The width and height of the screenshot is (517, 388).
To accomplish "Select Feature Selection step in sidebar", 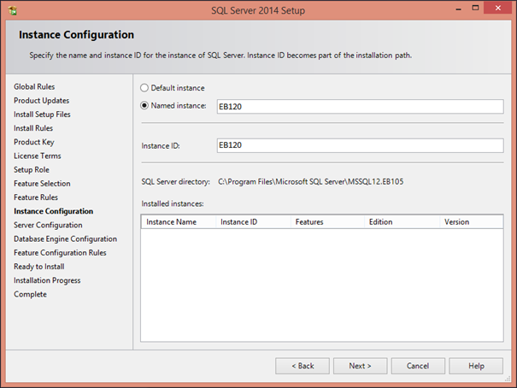I will click(42, 184).
